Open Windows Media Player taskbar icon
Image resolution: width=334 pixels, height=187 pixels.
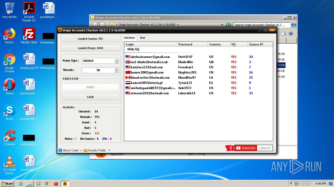click(x=38, y=184)
